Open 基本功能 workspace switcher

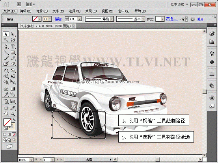click(179, 4)
